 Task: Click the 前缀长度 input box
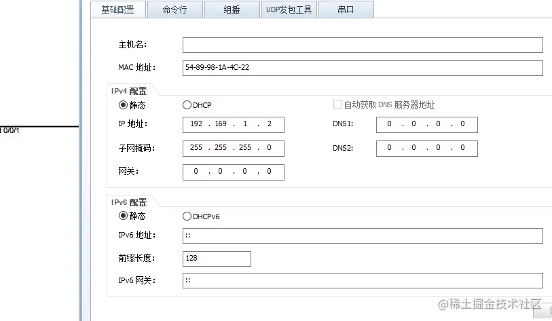tap(217, 259)
